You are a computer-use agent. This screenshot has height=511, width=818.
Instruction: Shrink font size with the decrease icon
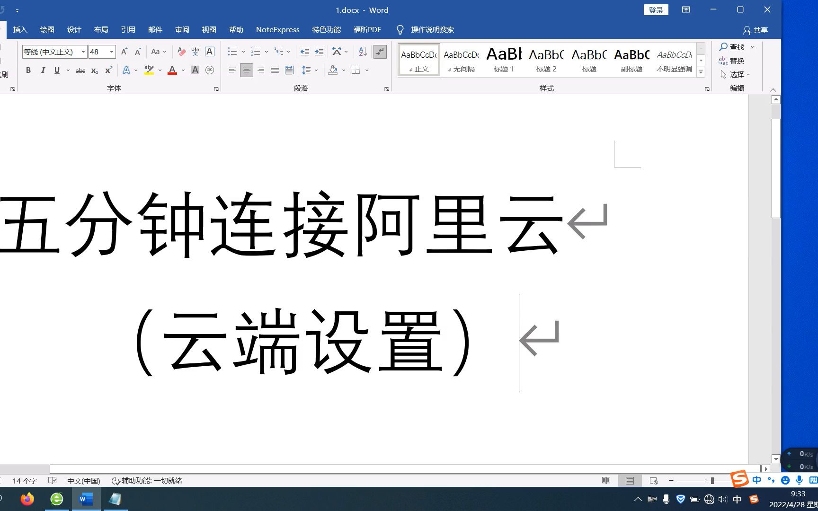point(138,52)
